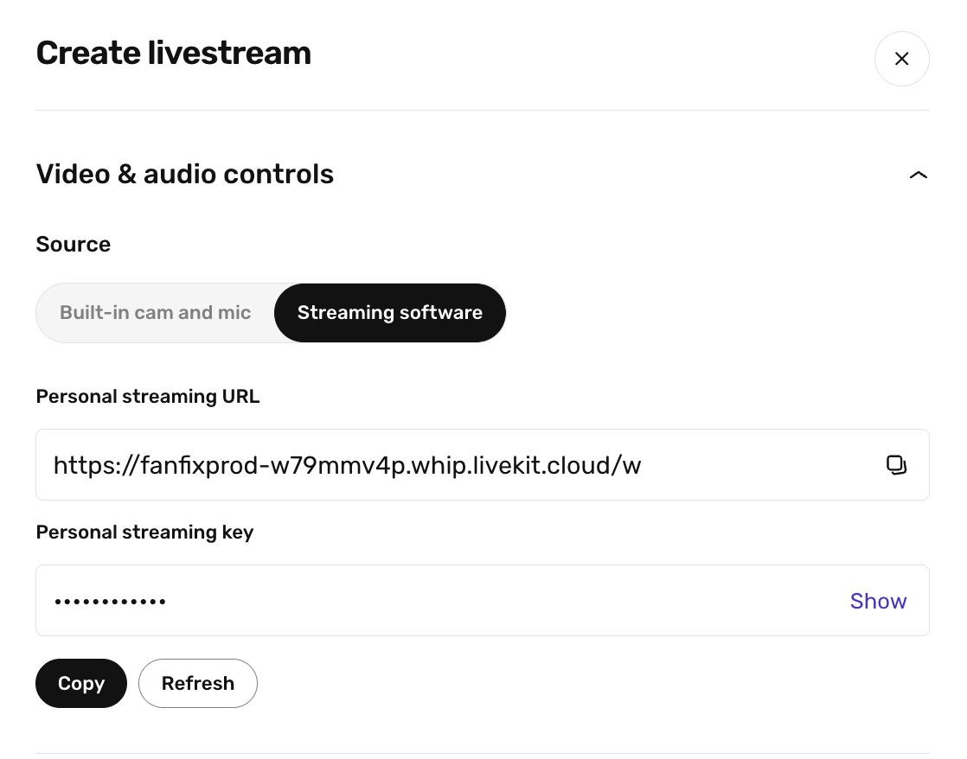Click the close cross in the top-right circle

pos(901,58)
